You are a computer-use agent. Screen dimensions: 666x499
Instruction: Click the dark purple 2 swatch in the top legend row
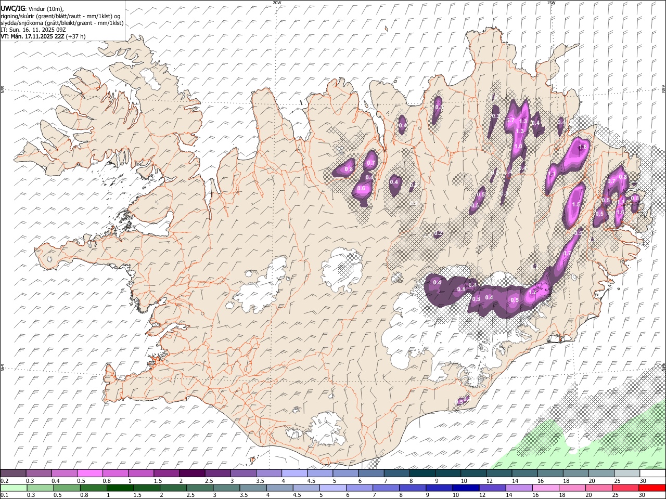point(192,473)
